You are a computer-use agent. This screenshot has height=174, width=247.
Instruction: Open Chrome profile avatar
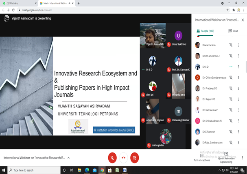[238, 10]
